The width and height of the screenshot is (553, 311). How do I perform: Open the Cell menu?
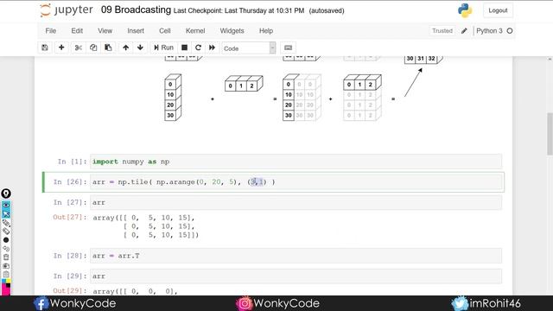(x=165, y=31)
